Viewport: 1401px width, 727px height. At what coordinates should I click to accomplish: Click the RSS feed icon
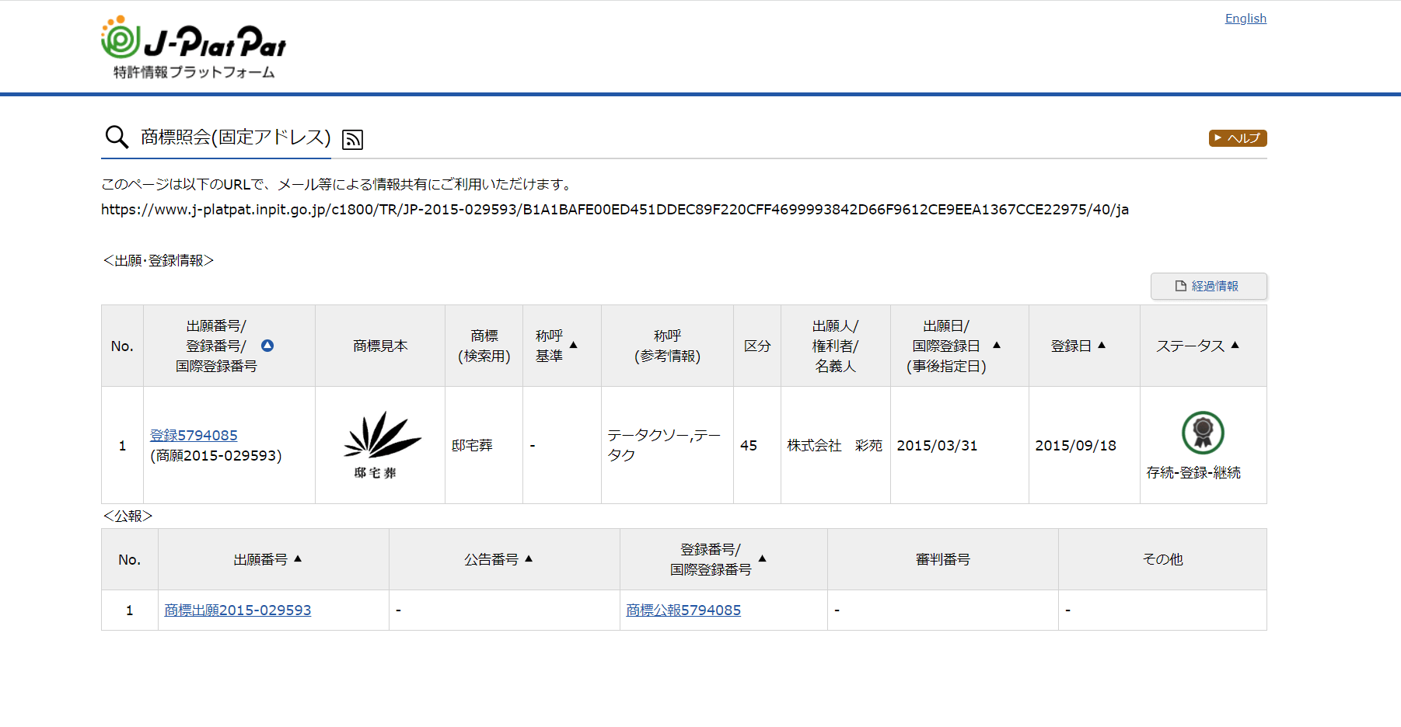(353, 139)
